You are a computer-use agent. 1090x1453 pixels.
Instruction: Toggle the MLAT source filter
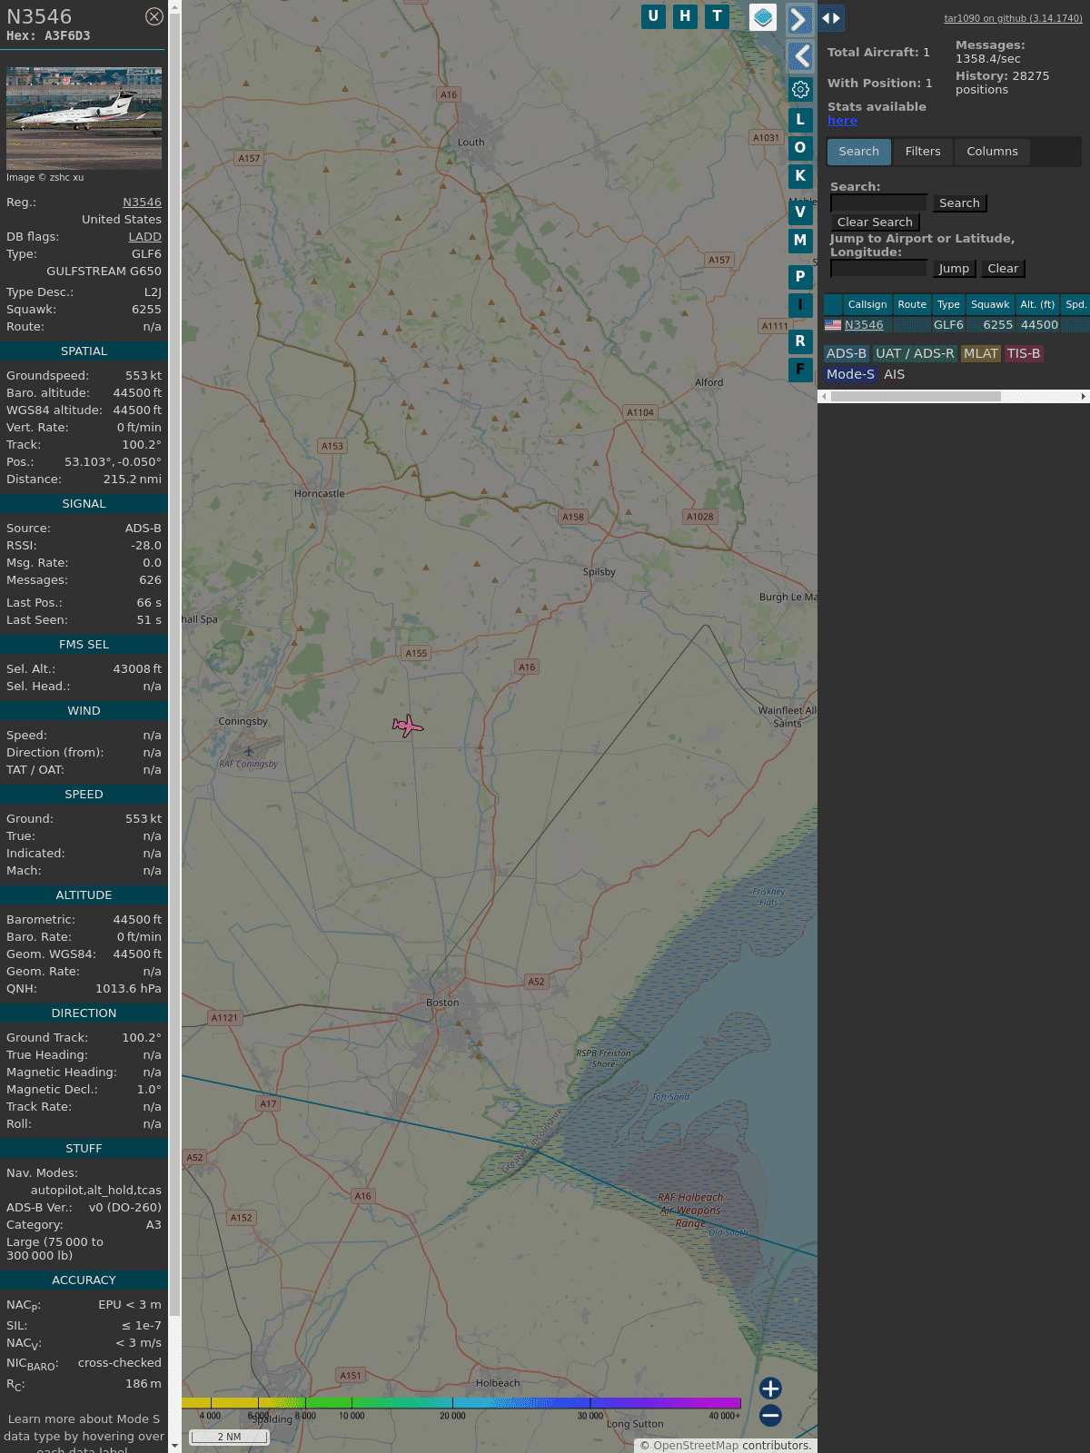980,353
